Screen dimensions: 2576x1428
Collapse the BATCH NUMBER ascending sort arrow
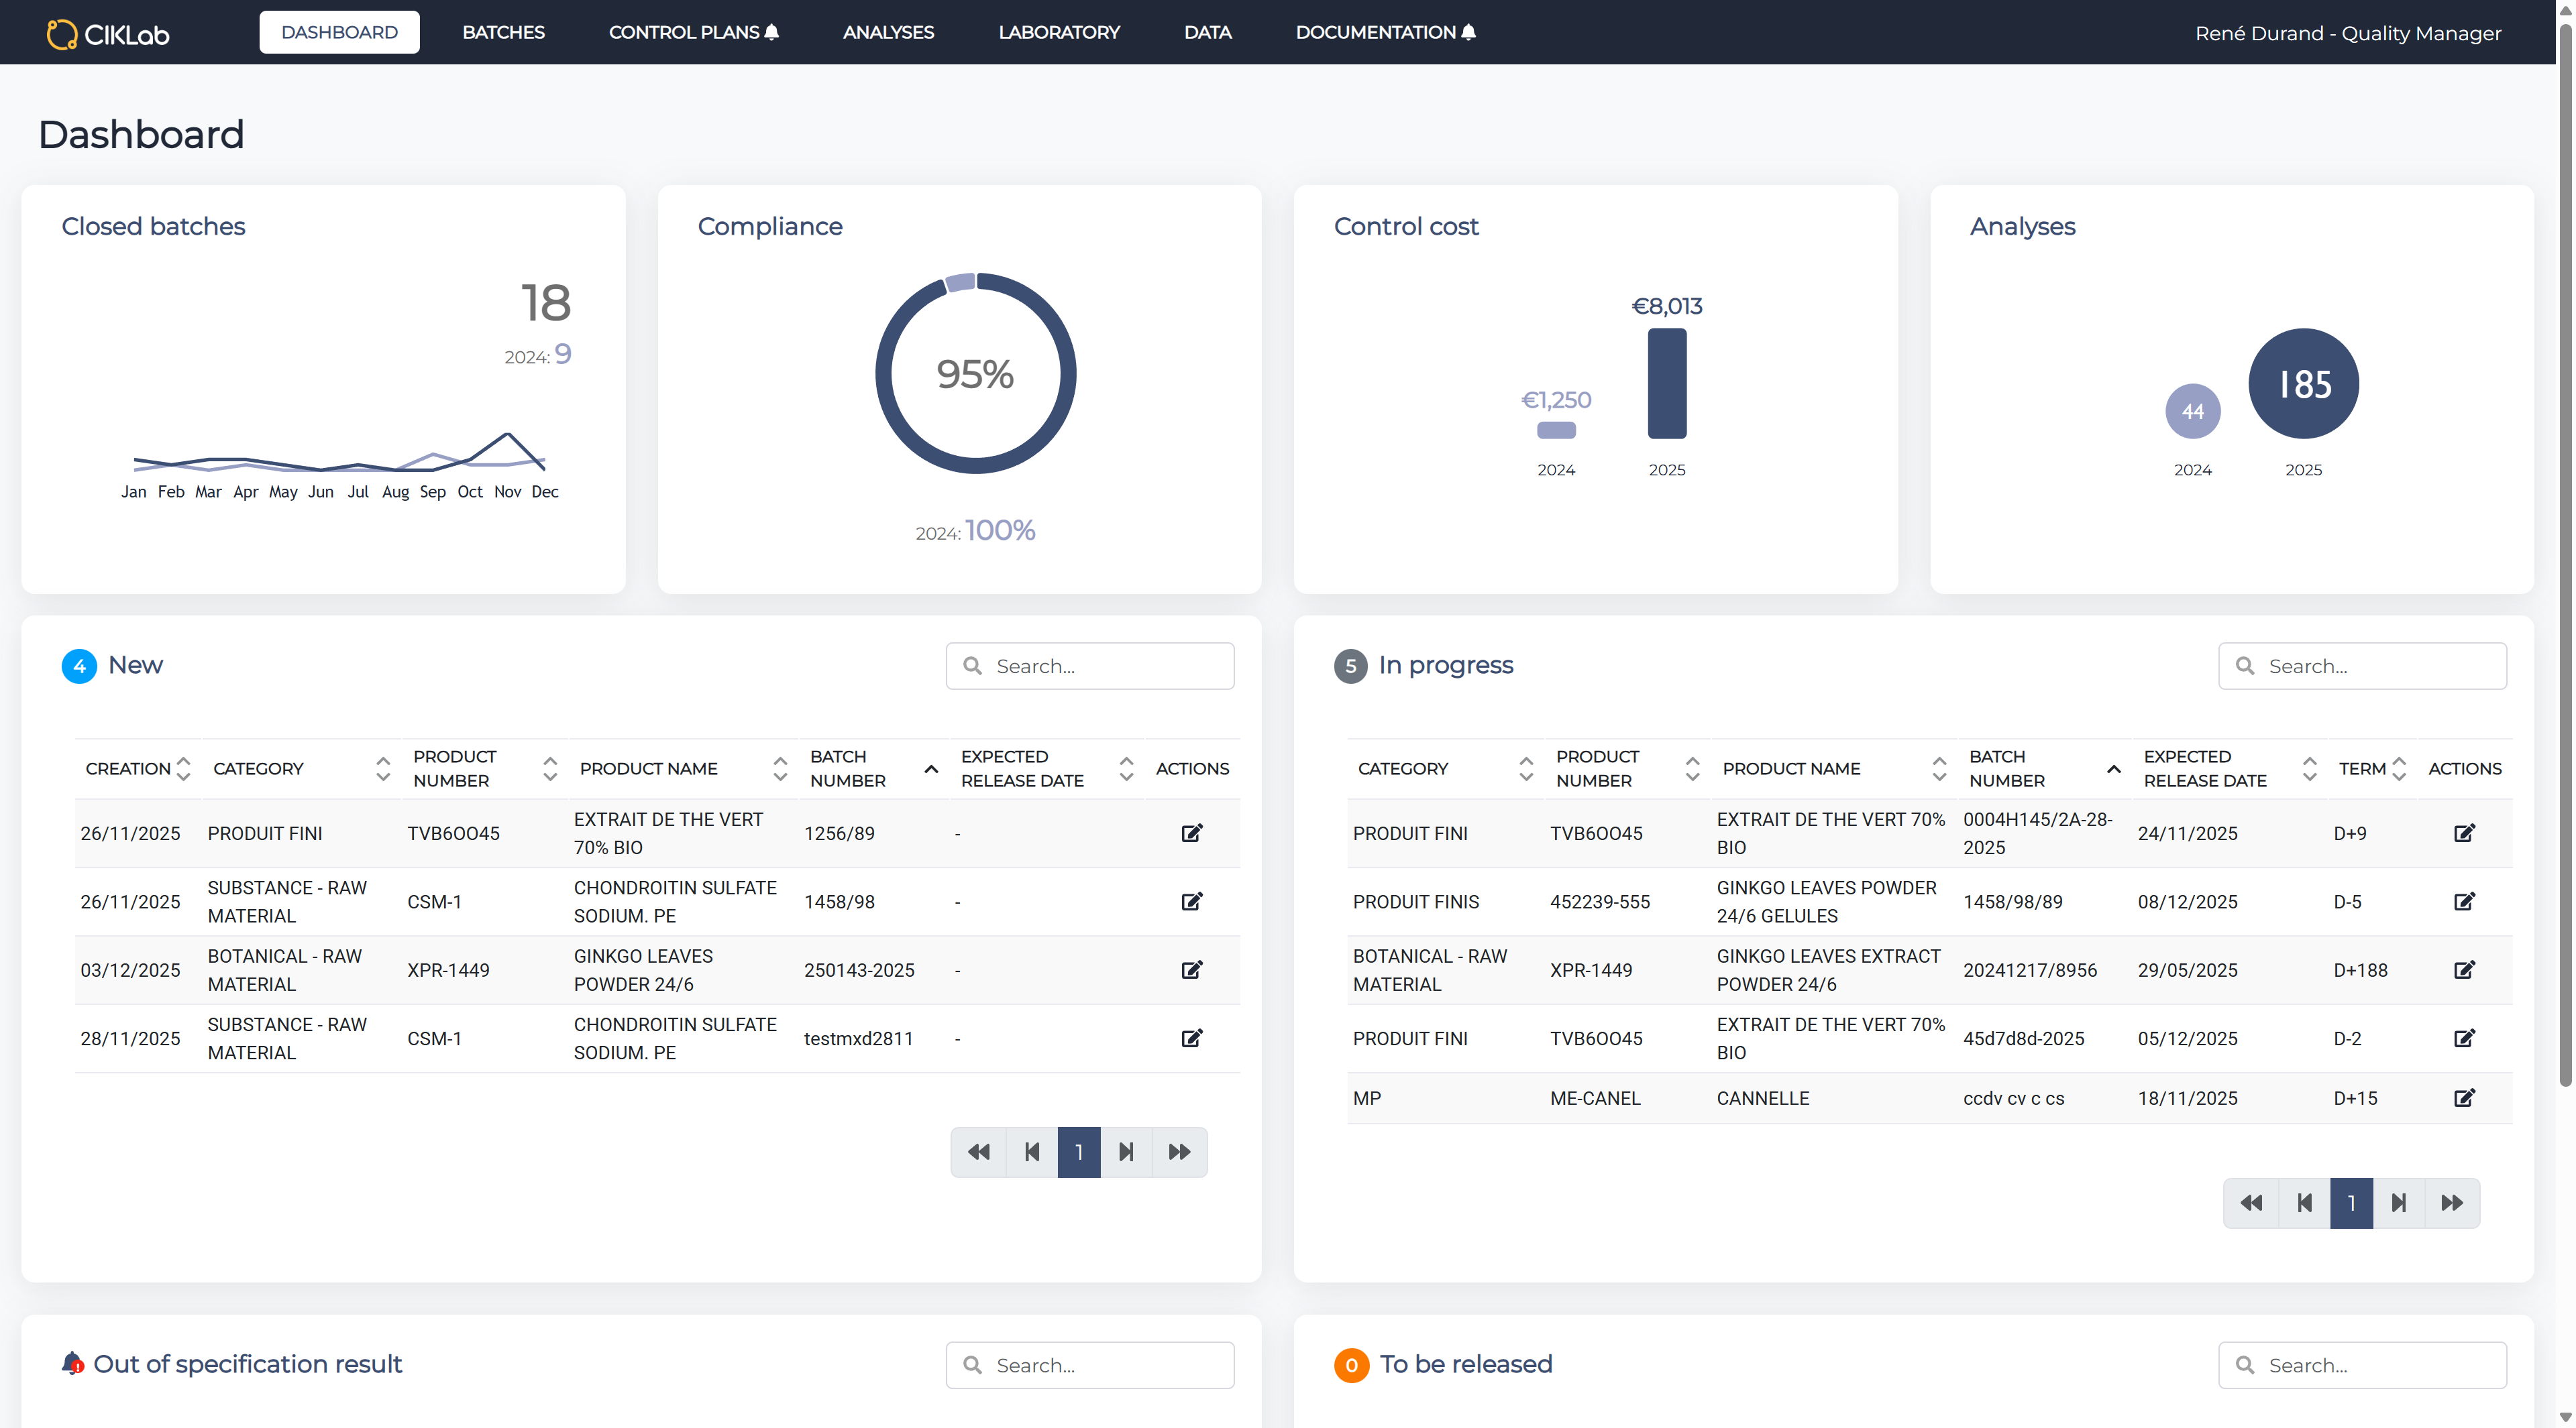931,770
